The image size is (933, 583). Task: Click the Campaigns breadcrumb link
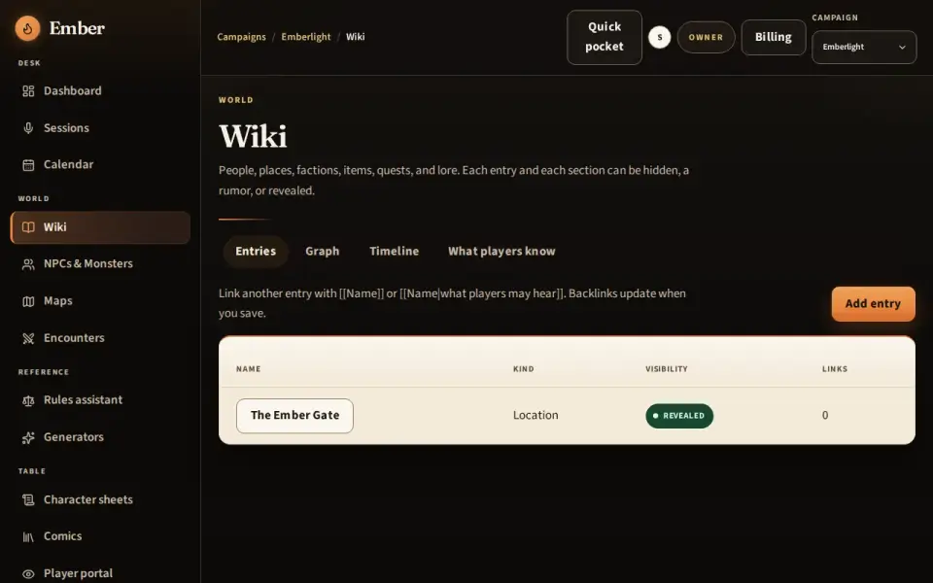pyautogui.click(x=241, y=37)
